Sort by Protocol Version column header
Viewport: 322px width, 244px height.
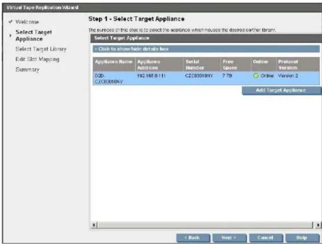click(298, 64)
